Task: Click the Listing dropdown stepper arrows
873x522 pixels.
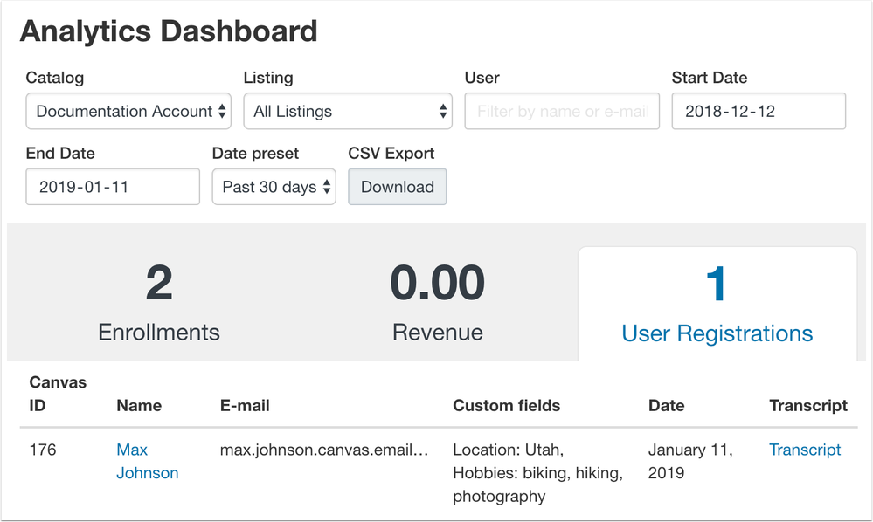Action: pos(441,111)
